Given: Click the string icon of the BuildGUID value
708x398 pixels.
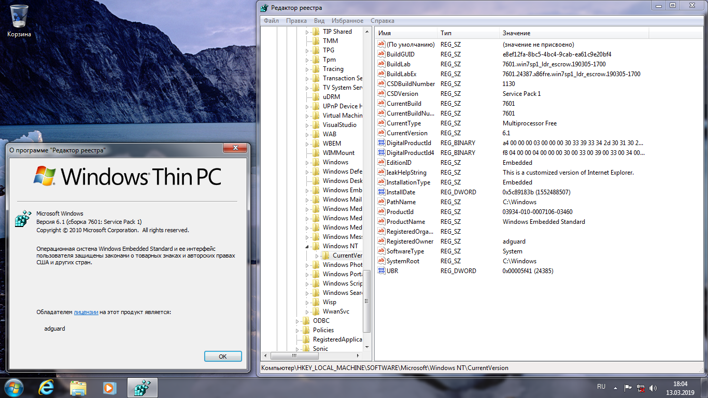Looking at the screenshot, I should (x=381, y=54).
